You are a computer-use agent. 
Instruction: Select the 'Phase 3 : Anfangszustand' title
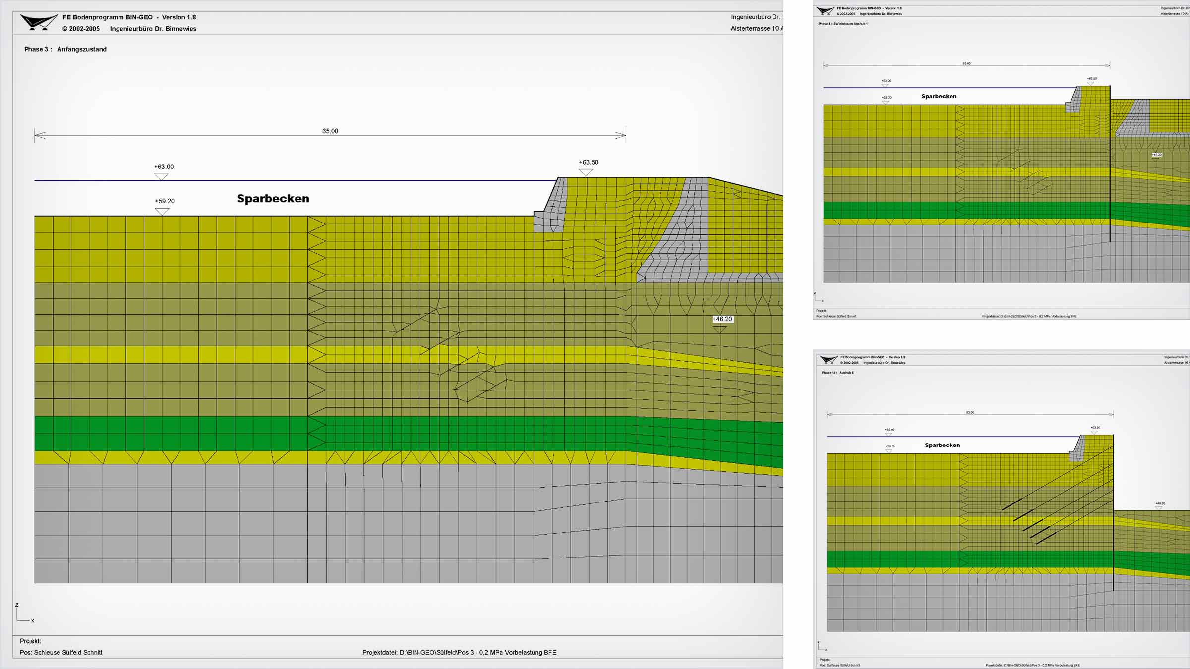point(65,49)
